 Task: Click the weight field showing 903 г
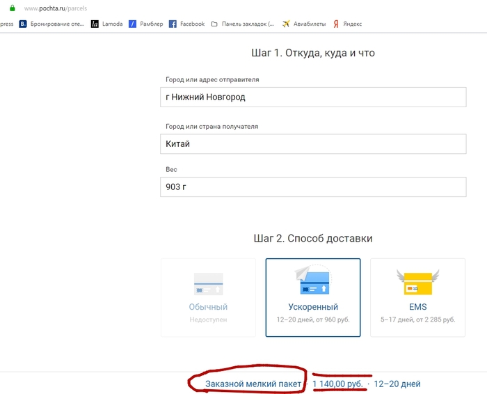pyautogui.click(x=312, y=187)
